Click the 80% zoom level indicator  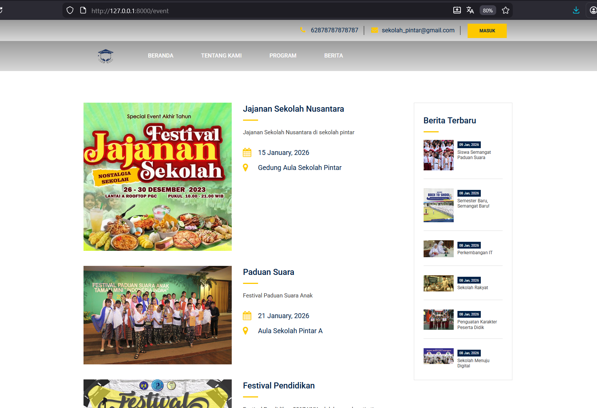pos(488,11)
